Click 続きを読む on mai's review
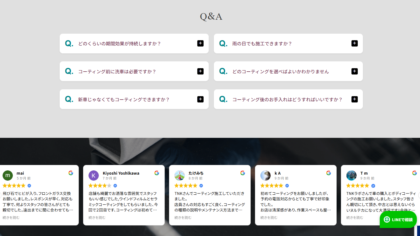 point(11,218)
